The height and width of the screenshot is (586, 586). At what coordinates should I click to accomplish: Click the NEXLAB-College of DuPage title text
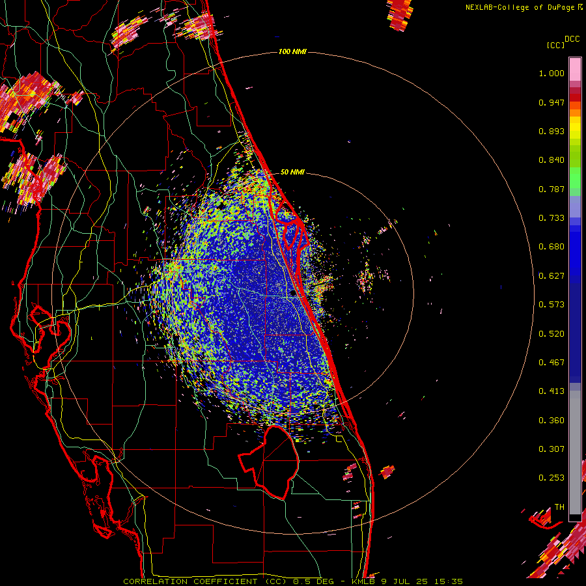tap(524, 7)
